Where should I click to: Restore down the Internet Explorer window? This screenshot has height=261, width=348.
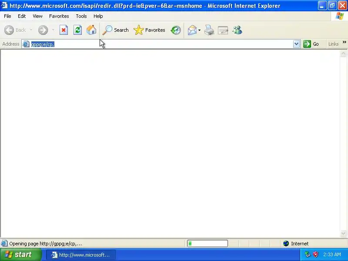coord(332,6)
